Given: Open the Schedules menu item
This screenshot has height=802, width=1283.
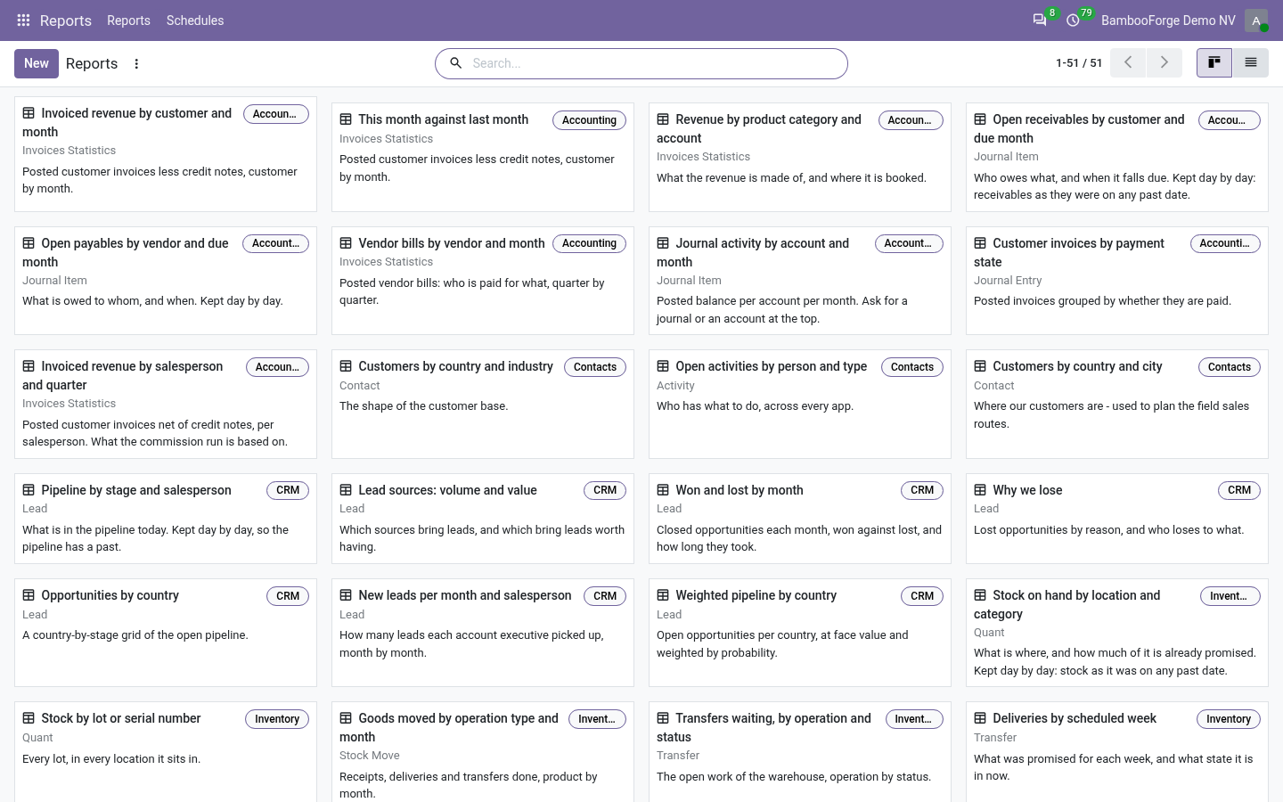Looking at the screenshot, I should [195, 20].
